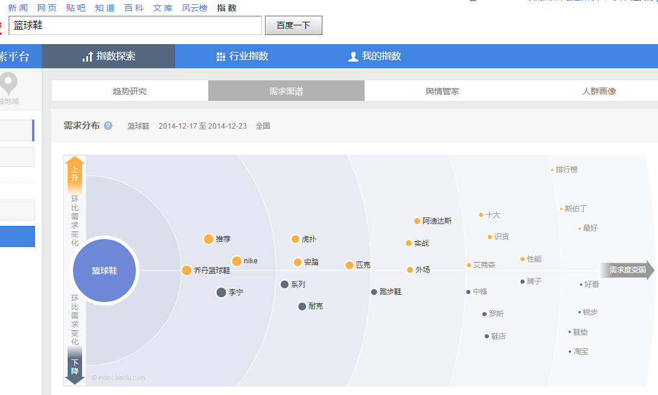Screen dimensions: 658x395
Task: Click the help question mark next to 需求分布
Action: click(x=108, y=126)
